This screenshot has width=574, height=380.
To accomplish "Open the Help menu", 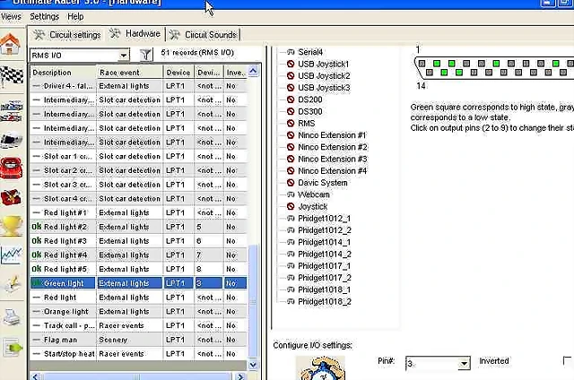I will pos(75,16).
